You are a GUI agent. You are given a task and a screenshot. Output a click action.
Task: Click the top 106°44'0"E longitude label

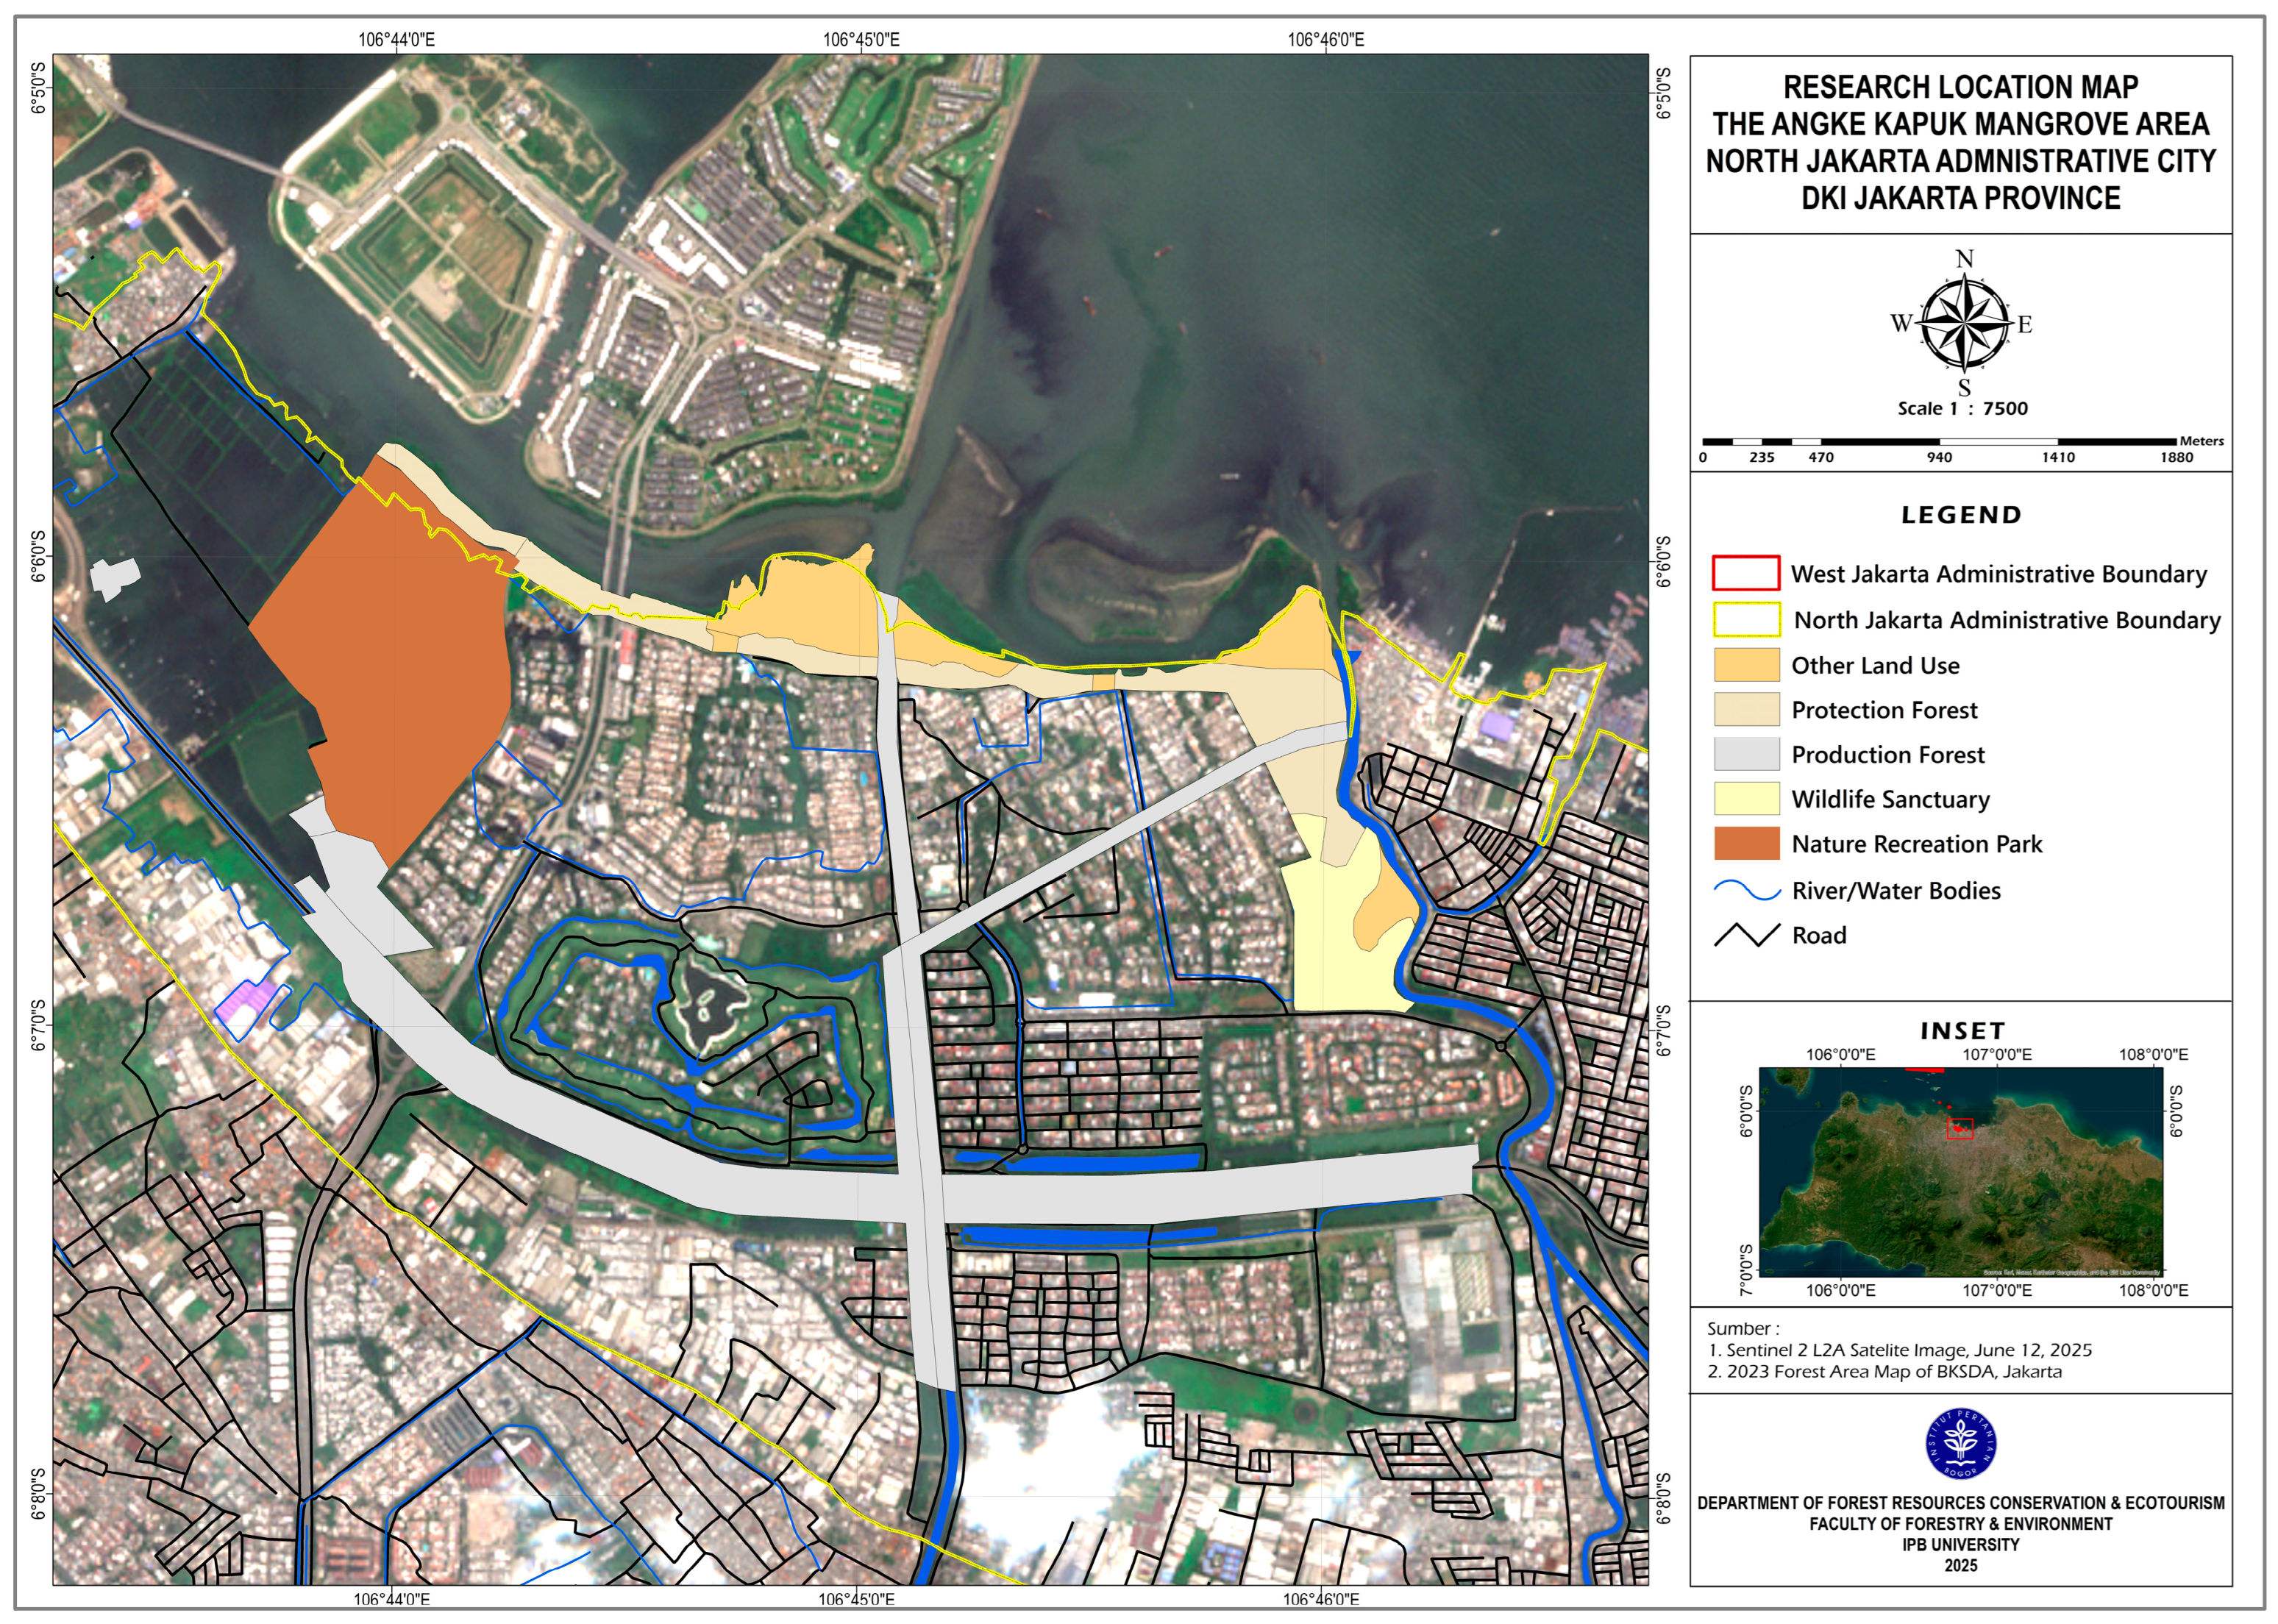pyautogui.click(x=396, y=40)
